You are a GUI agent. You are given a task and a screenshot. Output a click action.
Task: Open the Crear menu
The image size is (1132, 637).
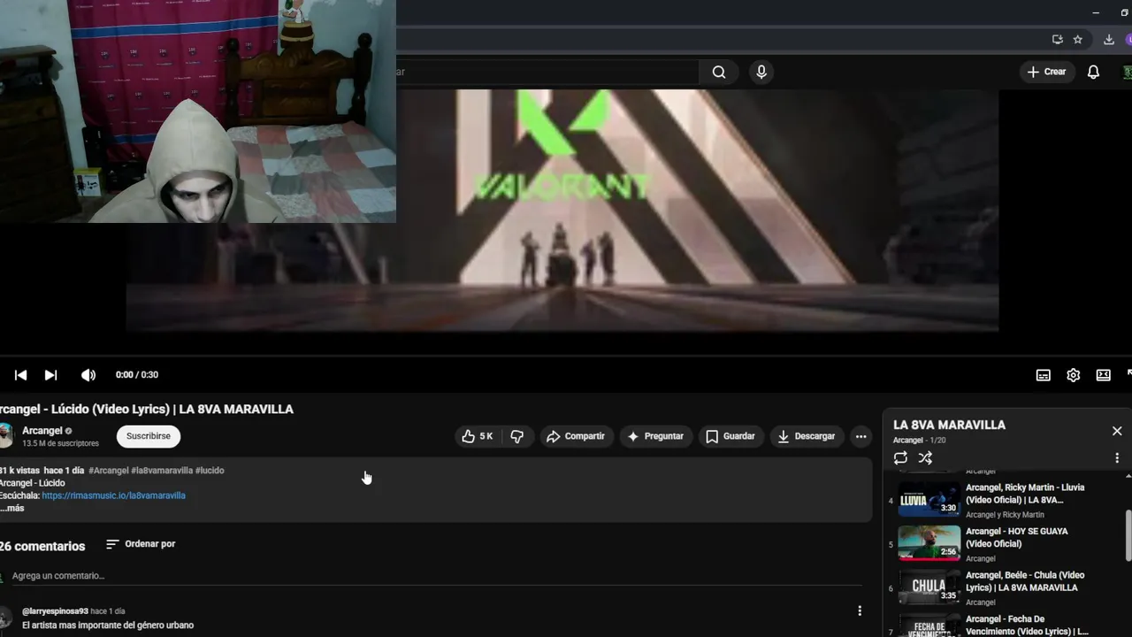pyautogui.click(x=1047, y=72)
